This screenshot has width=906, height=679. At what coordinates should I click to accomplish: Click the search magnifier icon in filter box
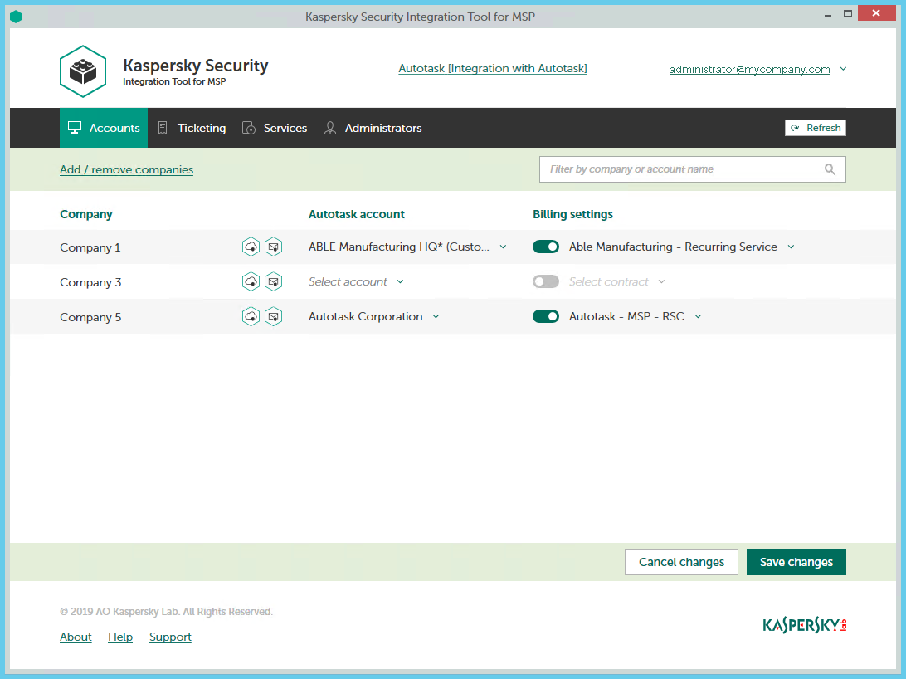830,169
